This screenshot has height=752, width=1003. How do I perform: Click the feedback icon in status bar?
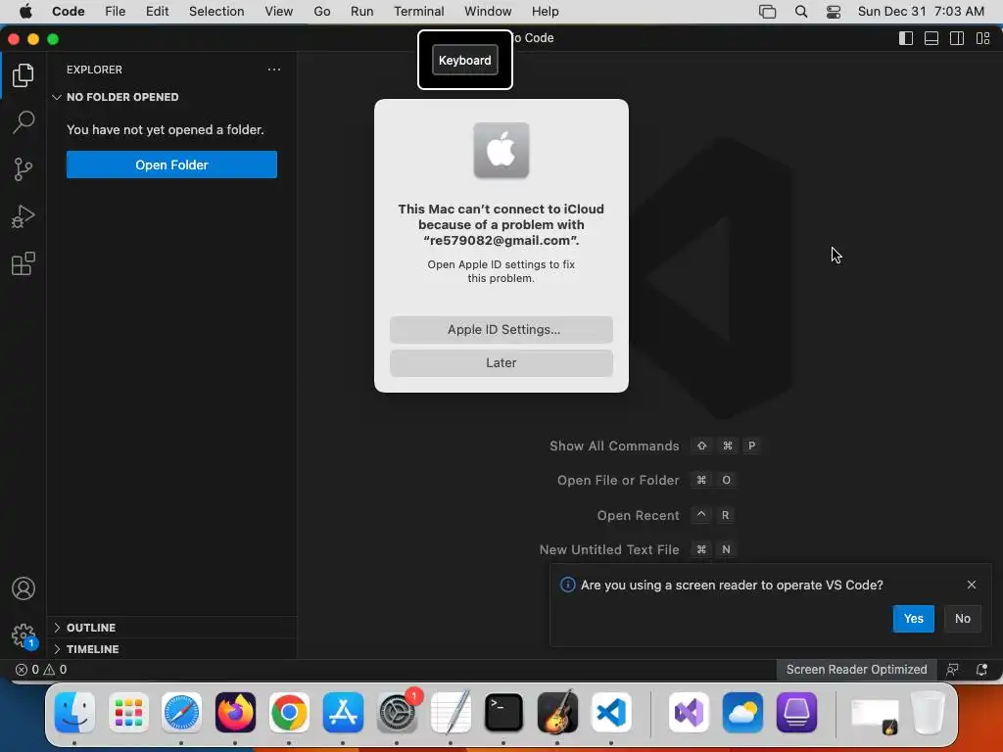point(952,670)
